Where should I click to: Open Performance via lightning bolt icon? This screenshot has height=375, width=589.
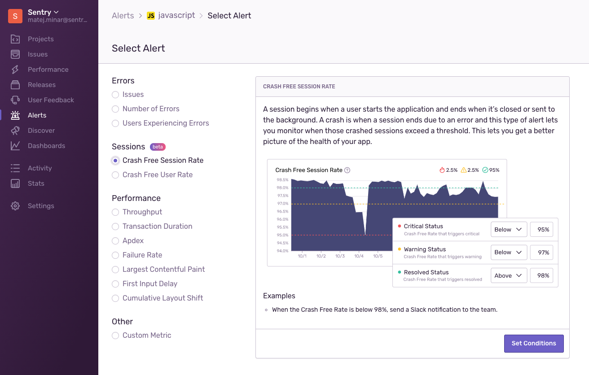coord(15,70)
